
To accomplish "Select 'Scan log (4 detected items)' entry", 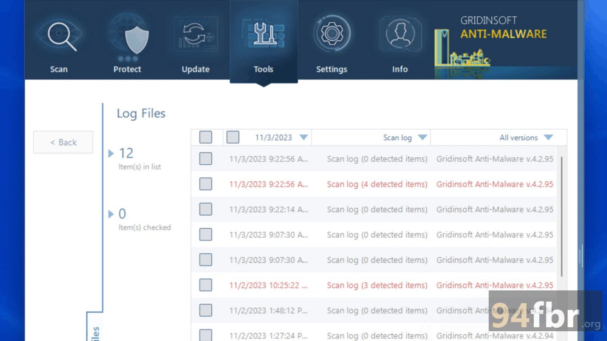I will click(377, 184).
